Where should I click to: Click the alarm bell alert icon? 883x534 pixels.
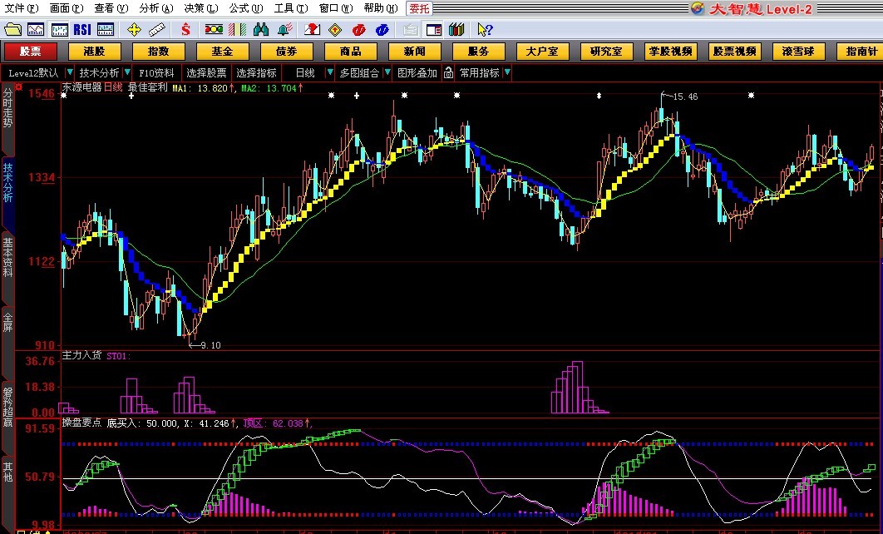[x=284, y=29]
